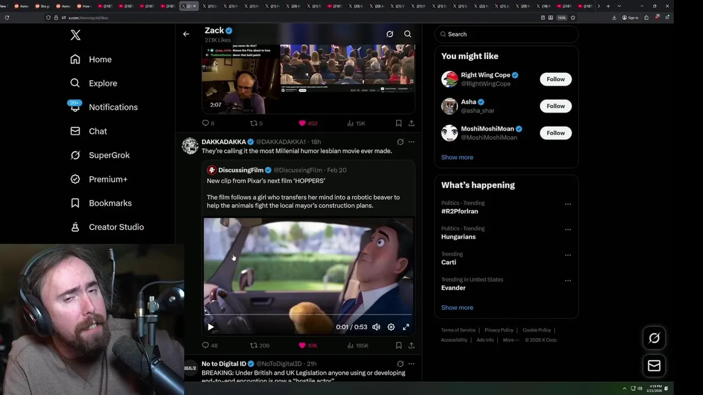Repost the DAKKADAKKA post with 206 reposts

(x=259, y=346)
